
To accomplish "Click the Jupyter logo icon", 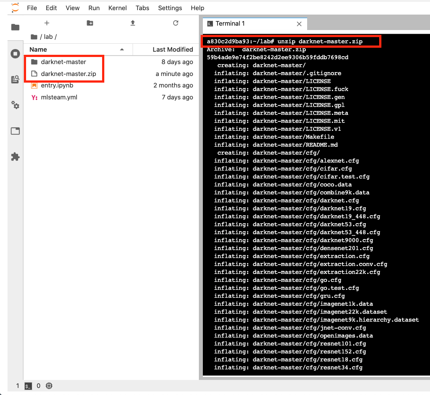I will click(x=15, y=8).
